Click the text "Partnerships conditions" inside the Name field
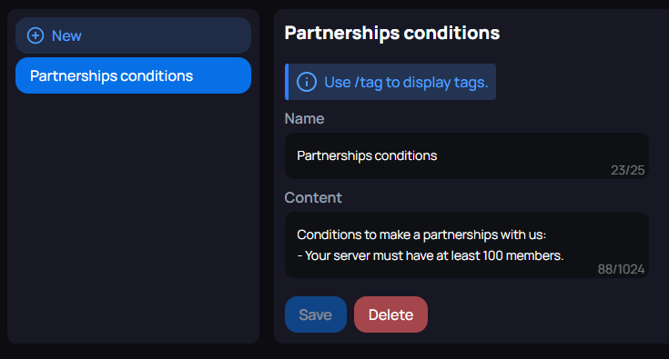669x359 pixels. [367, 155]
